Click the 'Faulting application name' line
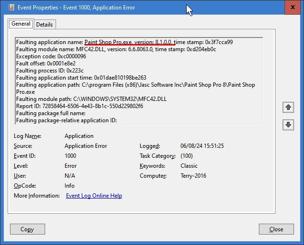This screenshot has width=304, height=245. (x=124, y=42)
